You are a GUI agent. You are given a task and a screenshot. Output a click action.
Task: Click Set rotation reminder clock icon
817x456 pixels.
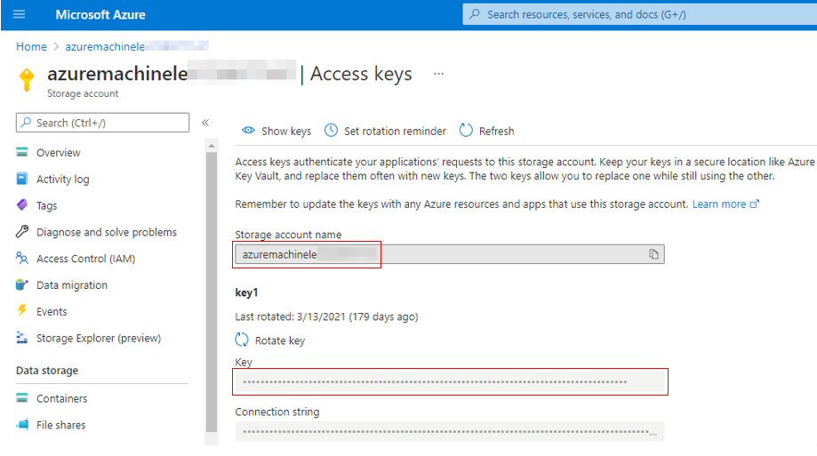[331, 131]
